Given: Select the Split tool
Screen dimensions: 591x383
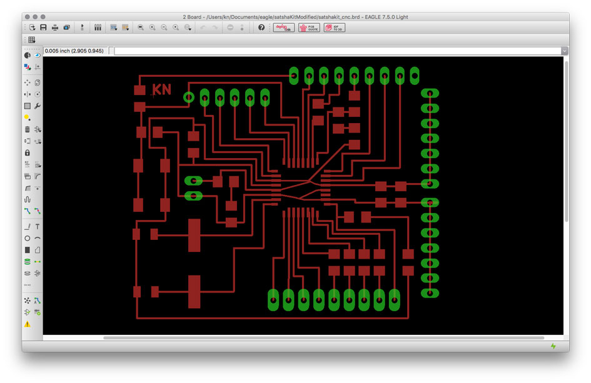Looking at the screenshot, I should point(27,188).
